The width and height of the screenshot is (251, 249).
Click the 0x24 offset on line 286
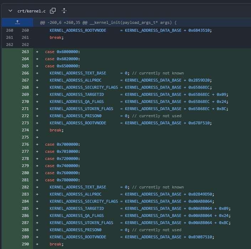224,216
